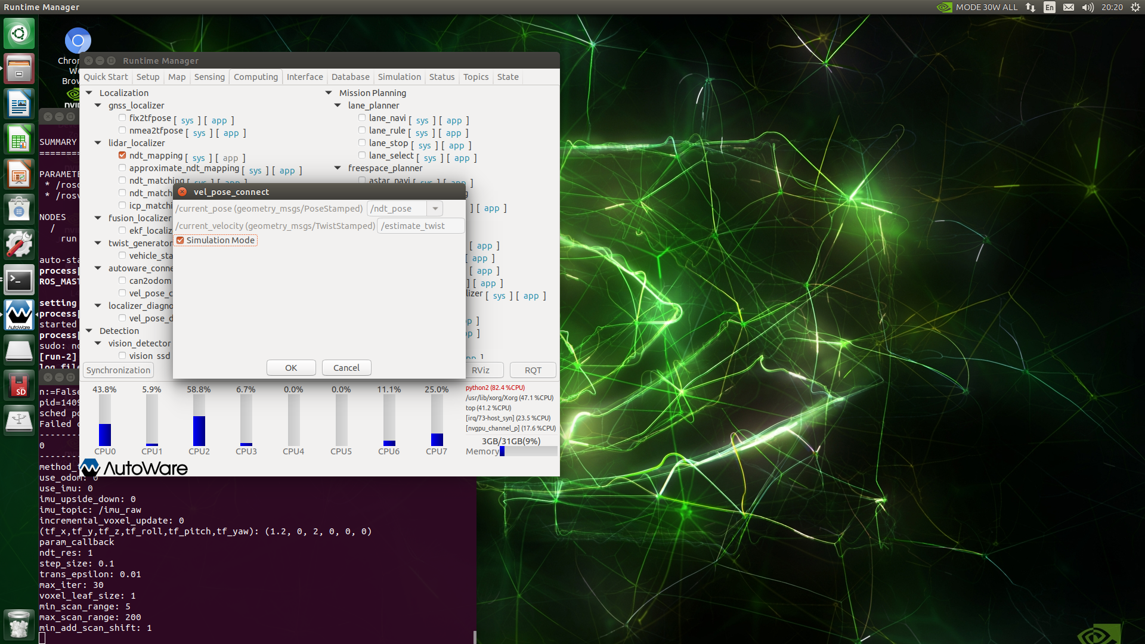Viewport: 1145px width, 644px height.
Task: Open the session power gear menu
Action: 1135,7
